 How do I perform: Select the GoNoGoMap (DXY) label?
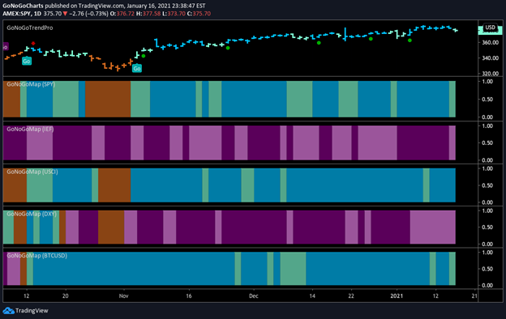point(32,214)
